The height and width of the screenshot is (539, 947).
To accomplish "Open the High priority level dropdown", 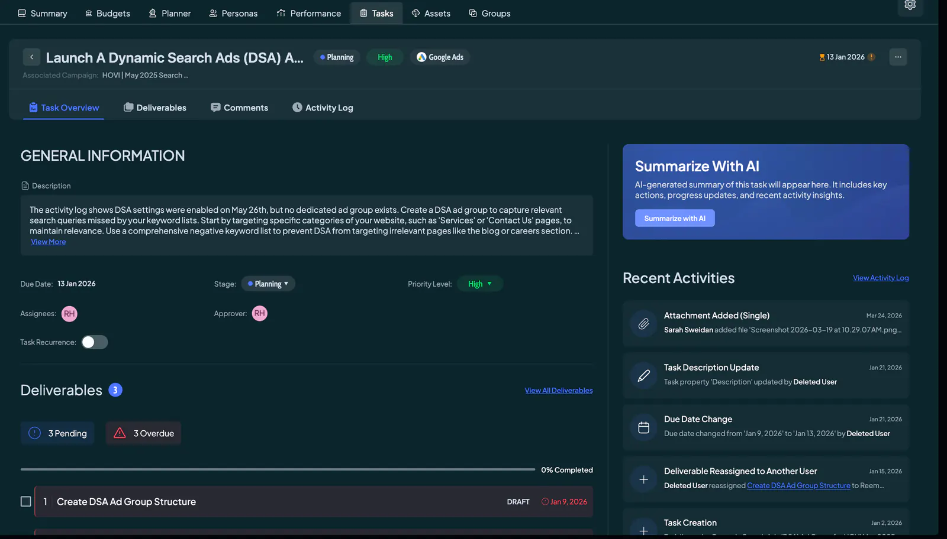I will coord(480,284).
